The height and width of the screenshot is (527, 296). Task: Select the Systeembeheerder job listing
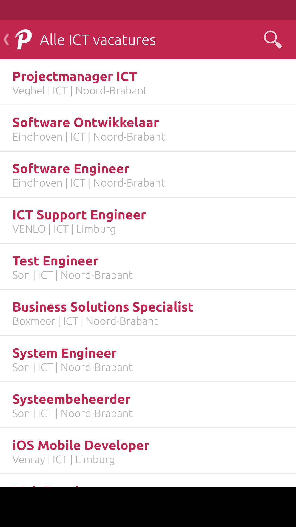coord(72,399)
